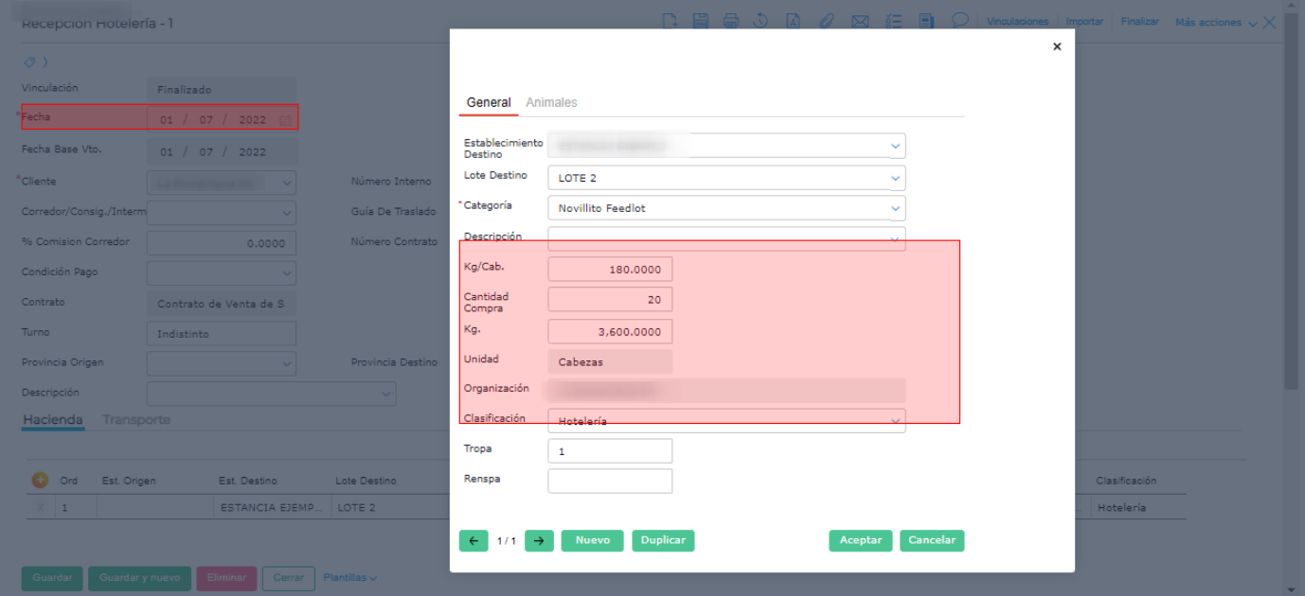Go to next record with right arrow
Screen dimensions: 1305x596
pos(539,540)
